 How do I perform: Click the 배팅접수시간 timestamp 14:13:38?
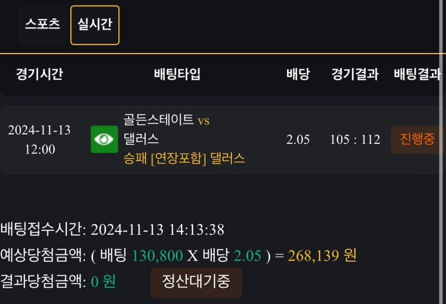click(157, 230)
